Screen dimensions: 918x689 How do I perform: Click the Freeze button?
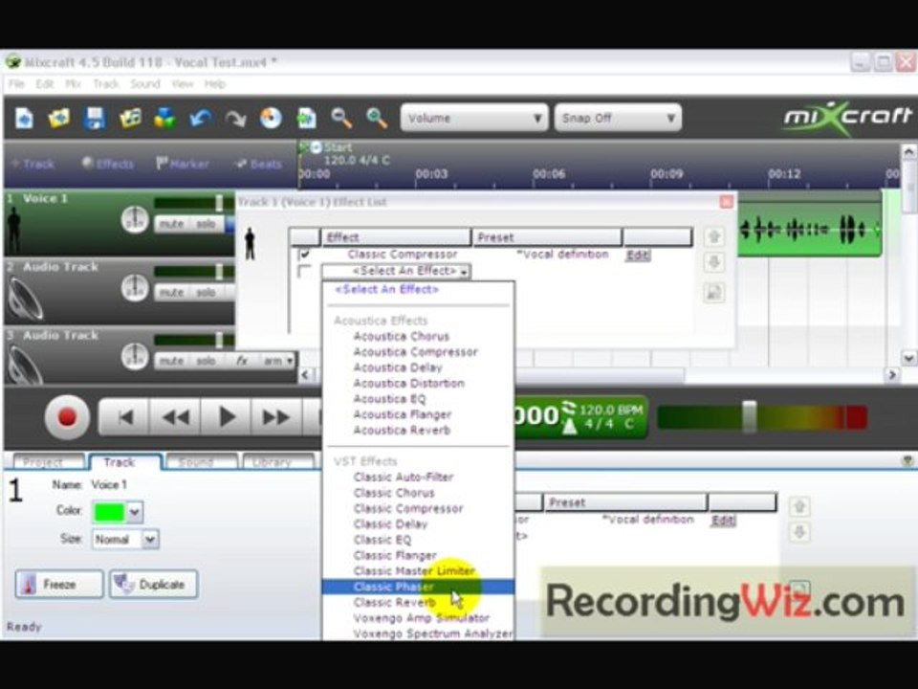59,584
